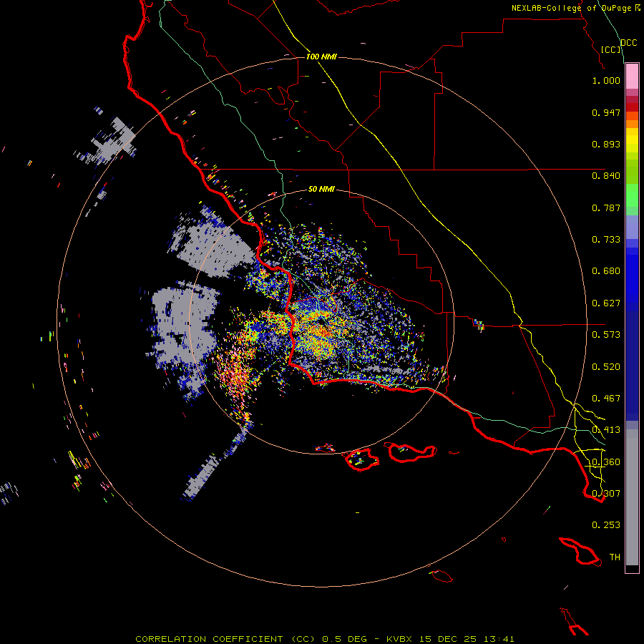This screenshot has width=644, height=644.
Task: Pick the light pink swatch atop the color bar
Action: [x=632, y=77]
